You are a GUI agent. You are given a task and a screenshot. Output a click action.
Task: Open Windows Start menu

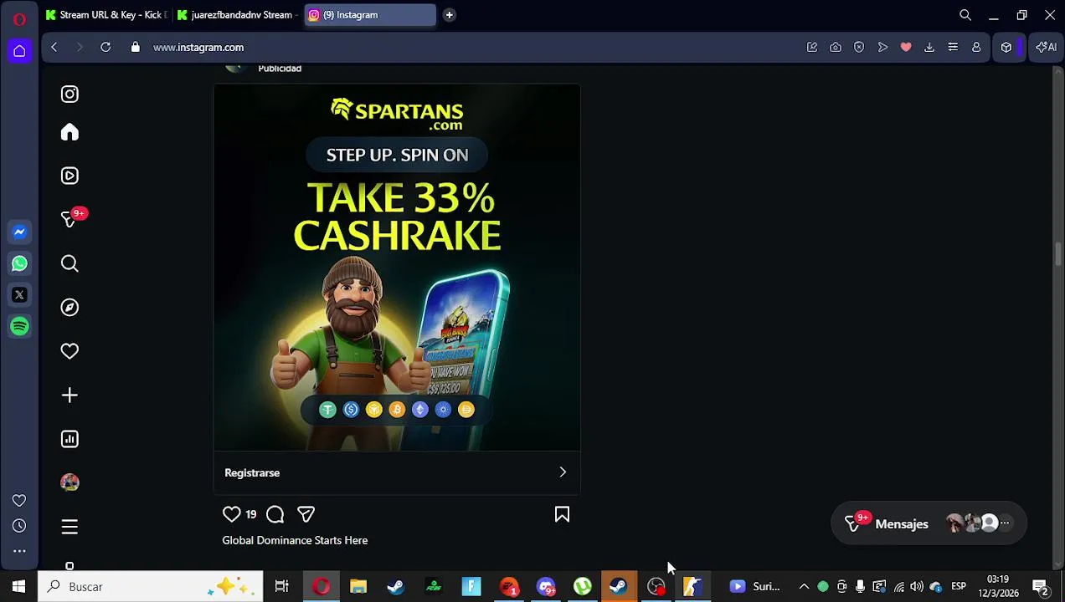pos(18,587)
